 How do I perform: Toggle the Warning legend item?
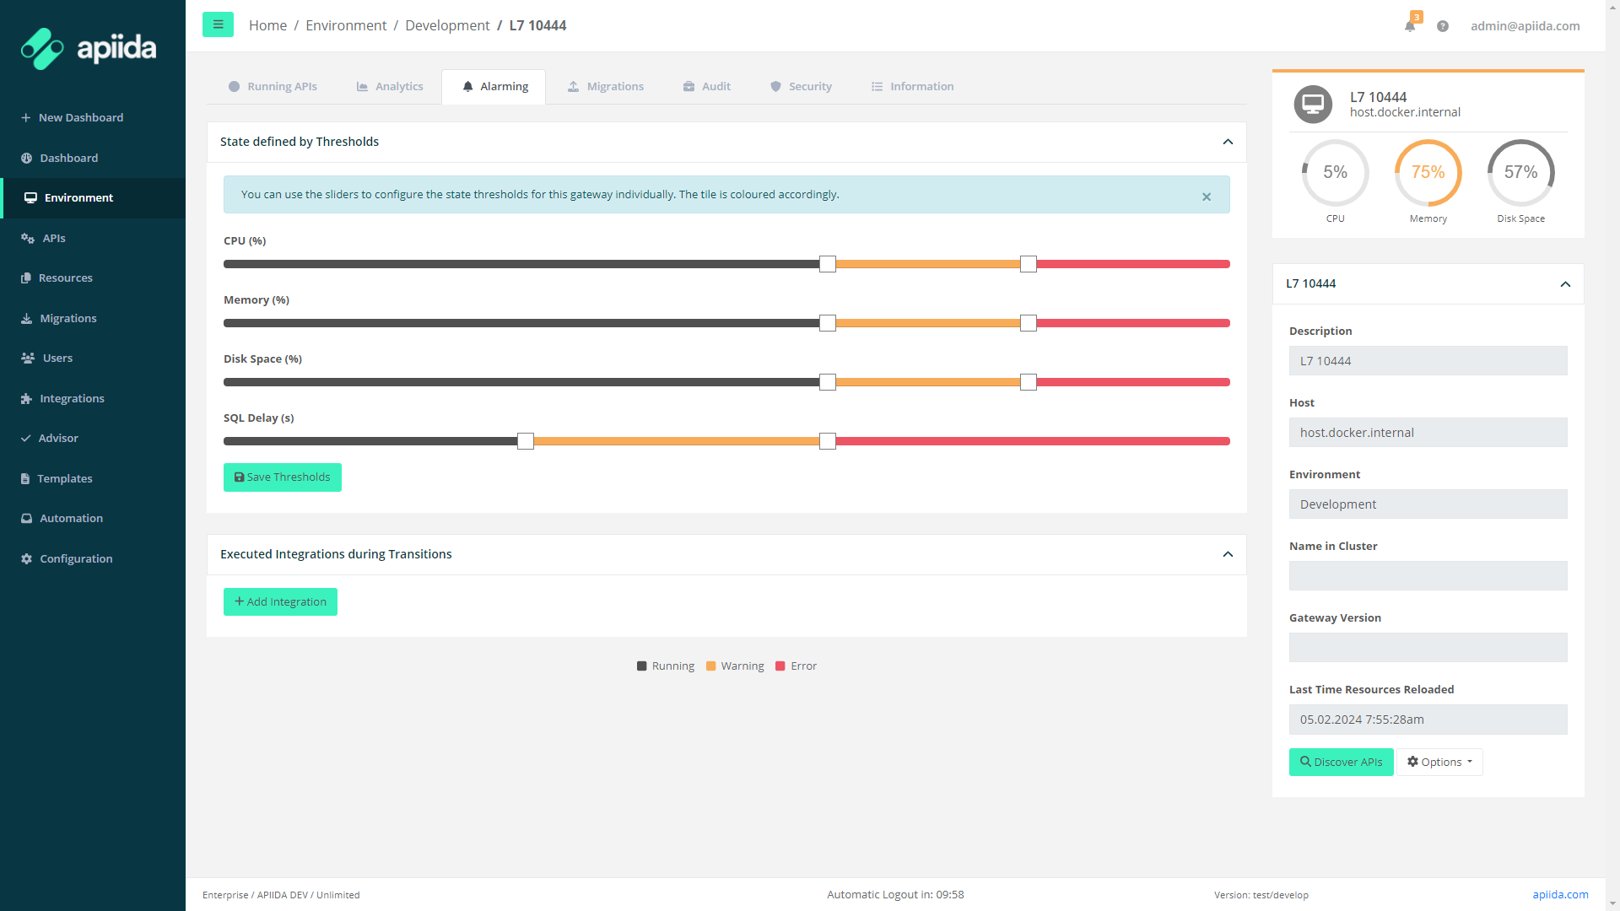735,666
